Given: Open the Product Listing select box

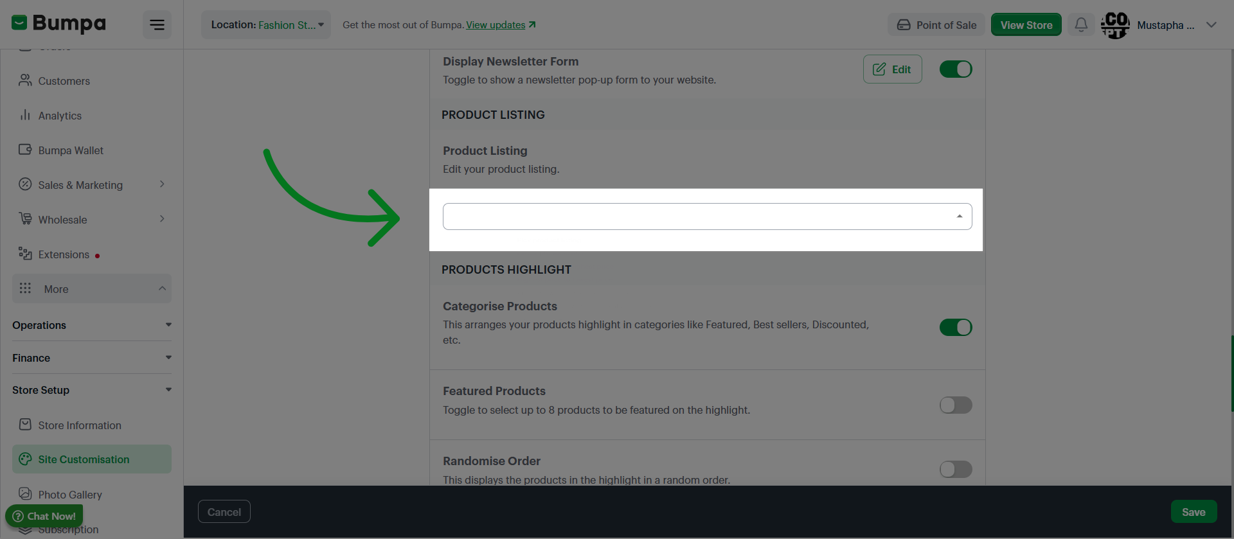Looking at the screenshot, I should pyautogui.click(x=707, y=216).
